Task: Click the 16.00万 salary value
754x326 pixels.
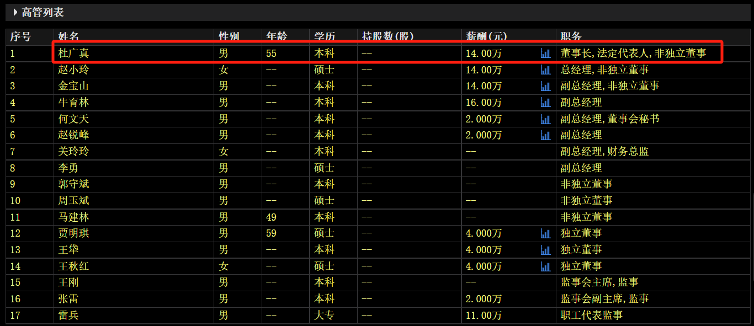Action: (484, 103)
